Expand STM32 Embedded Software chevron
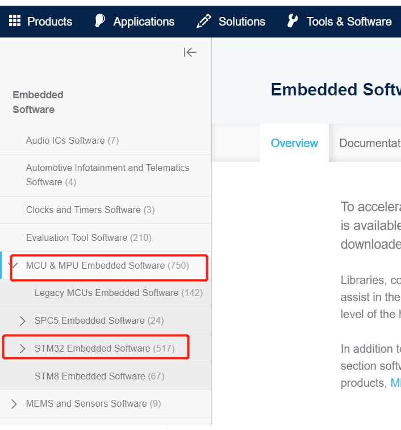This screenshot has width=401, height=430. (23, 348)
